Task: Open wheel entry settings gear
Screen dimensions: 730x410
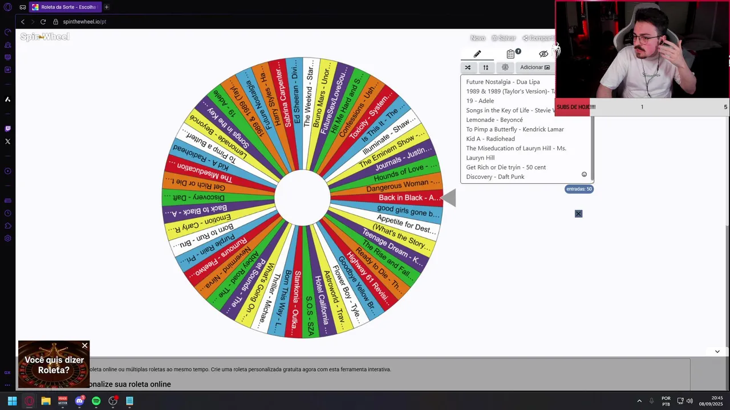Action: click(x=505, y=67)
